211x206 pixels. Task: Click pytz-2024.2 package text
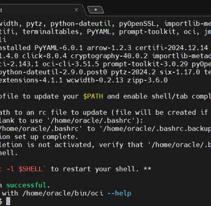[133, 72]
